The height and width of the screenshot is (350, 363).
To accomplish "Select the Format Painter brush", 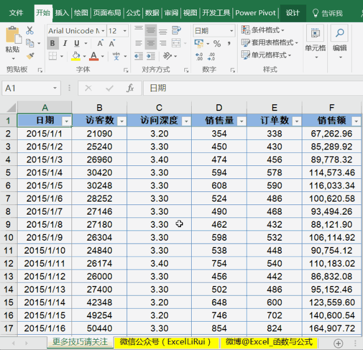I will pos(30,56).
